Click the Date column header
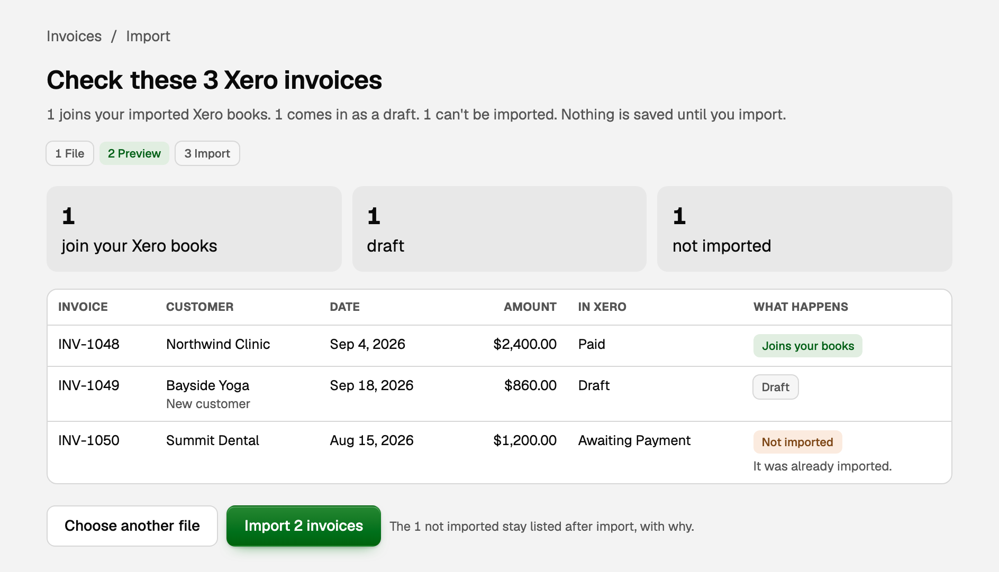999x572 pixels. 344,307
